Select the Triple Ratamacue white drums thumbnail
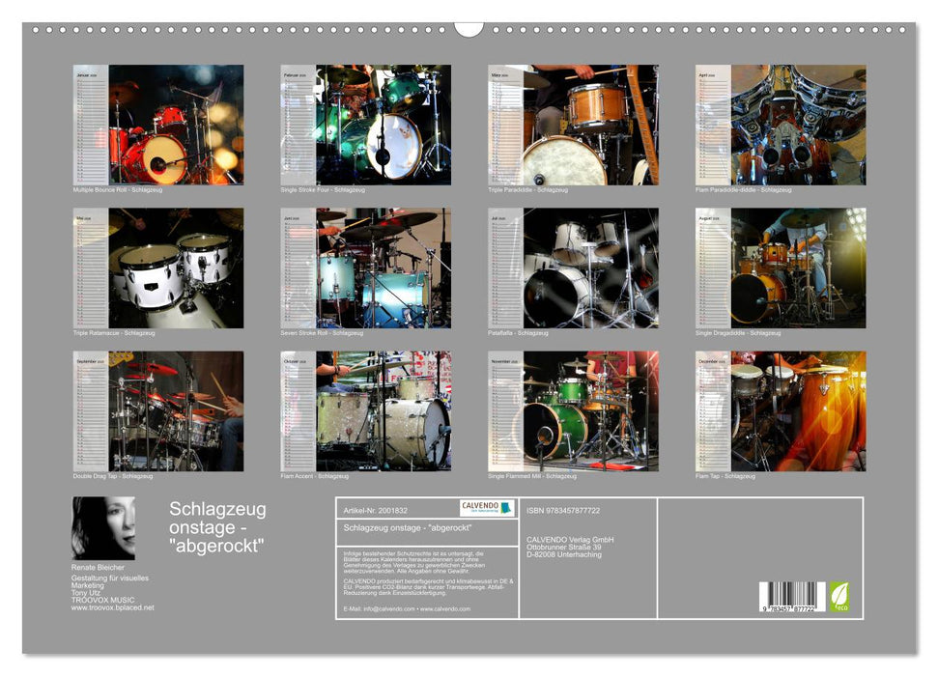 tap(158, 268)
